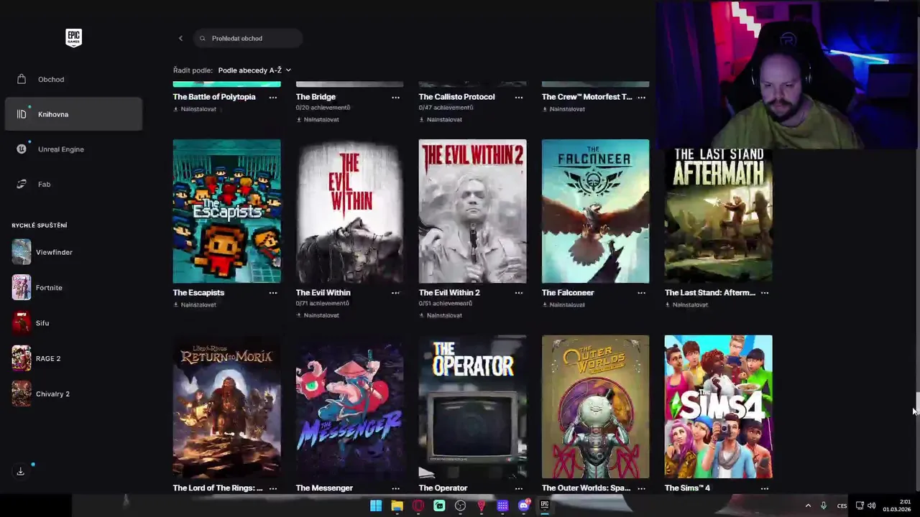Launch Viewfinder from quick launch
The width and height of the screenshot is (920, 517).
[x=43, y=252]
